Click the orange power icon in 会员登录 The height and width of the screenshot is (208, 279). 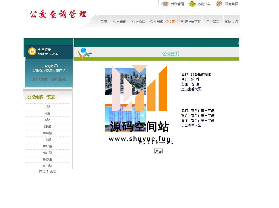click(x=32, y=52)
